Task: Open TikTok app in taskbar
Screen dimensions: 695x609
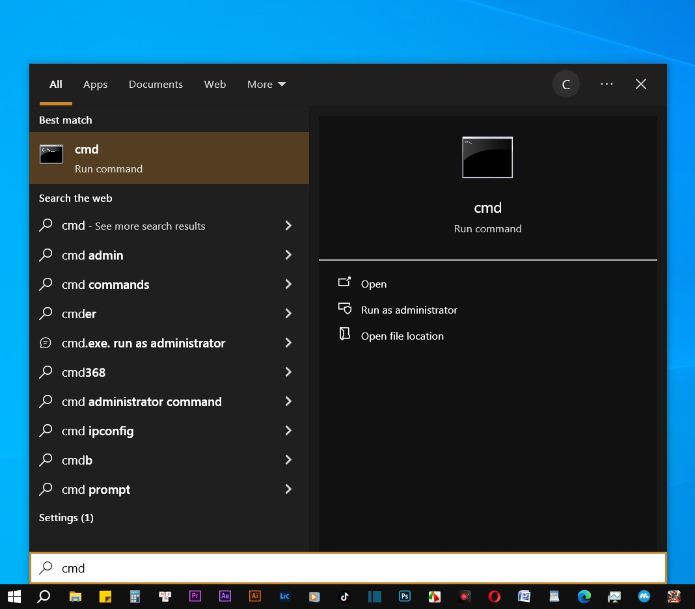Action: click(344, 597)
